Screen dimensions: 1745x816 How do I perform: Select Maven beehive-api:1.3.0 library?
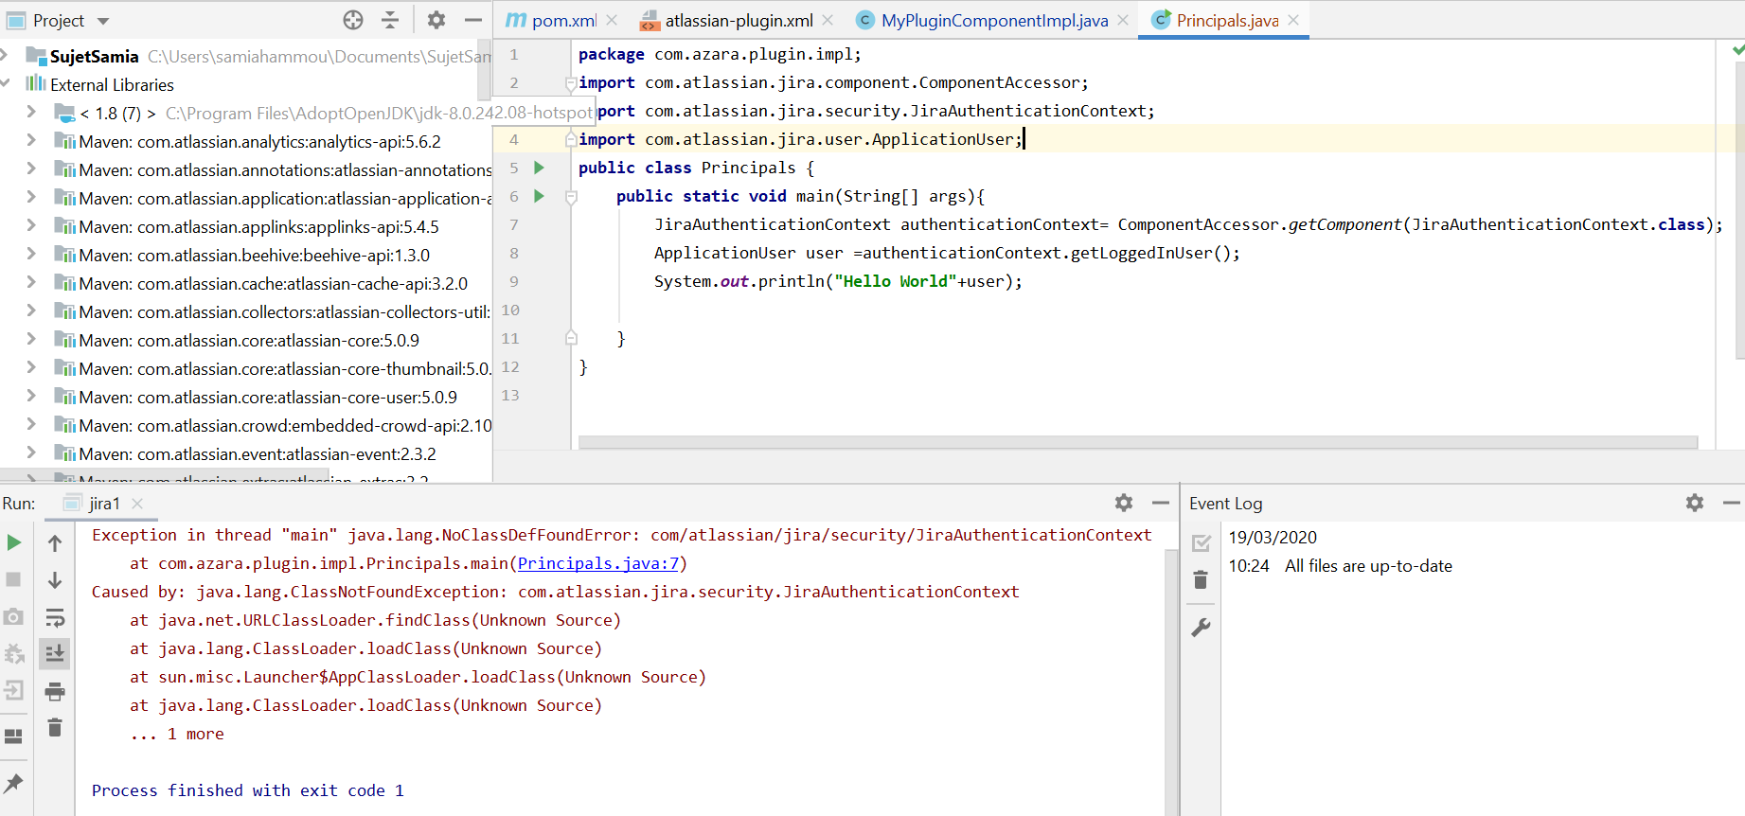click(255, 255)
